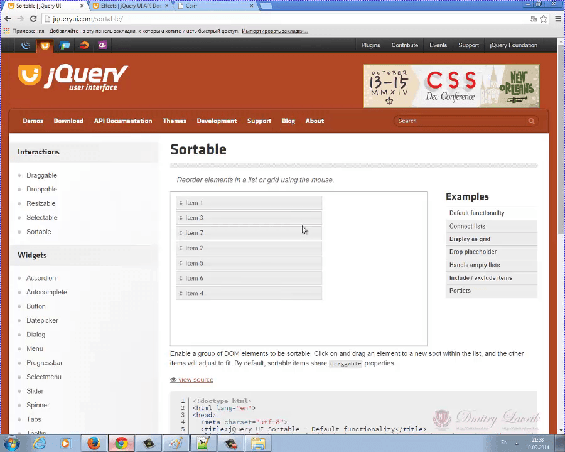The image size is (565, 452).
Task: Open Resizable in Interactions sidebar
Action: click(x=41, y=203)
